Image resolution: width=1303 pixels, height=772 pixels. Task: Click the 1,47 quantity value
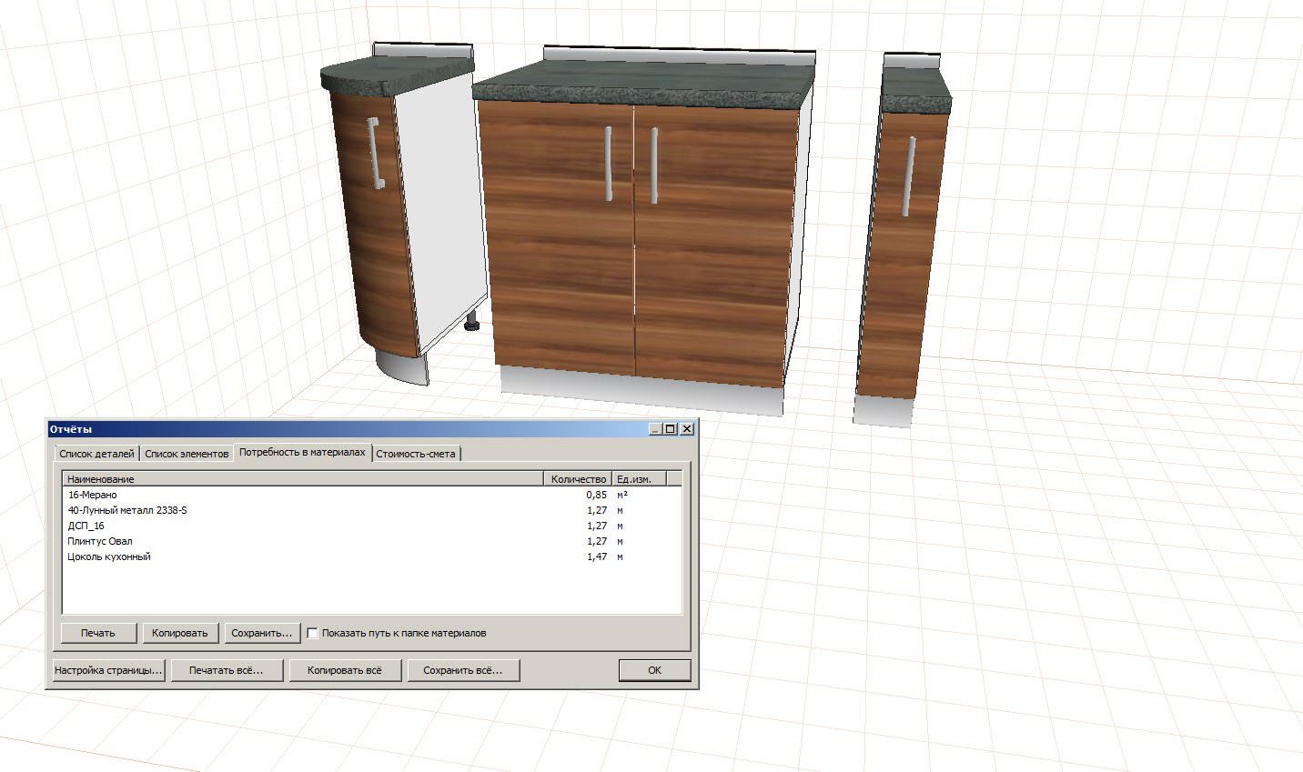(596, 556)
